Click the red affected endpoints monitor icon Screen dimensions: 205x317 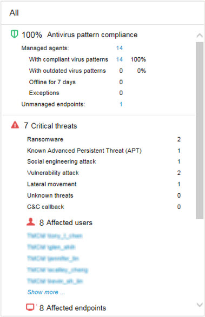click(x=30, y=307)
